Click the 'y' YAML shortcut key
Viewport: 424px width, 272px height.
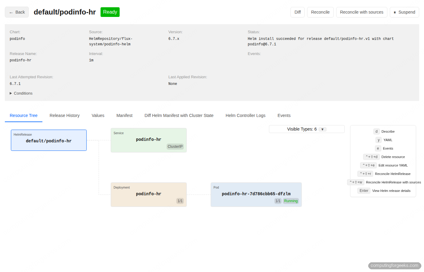point(379,140)
